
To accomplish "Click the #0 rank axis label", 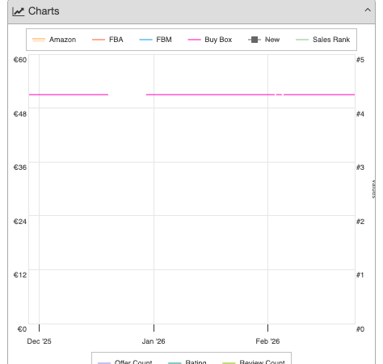I will coord(360,329).
